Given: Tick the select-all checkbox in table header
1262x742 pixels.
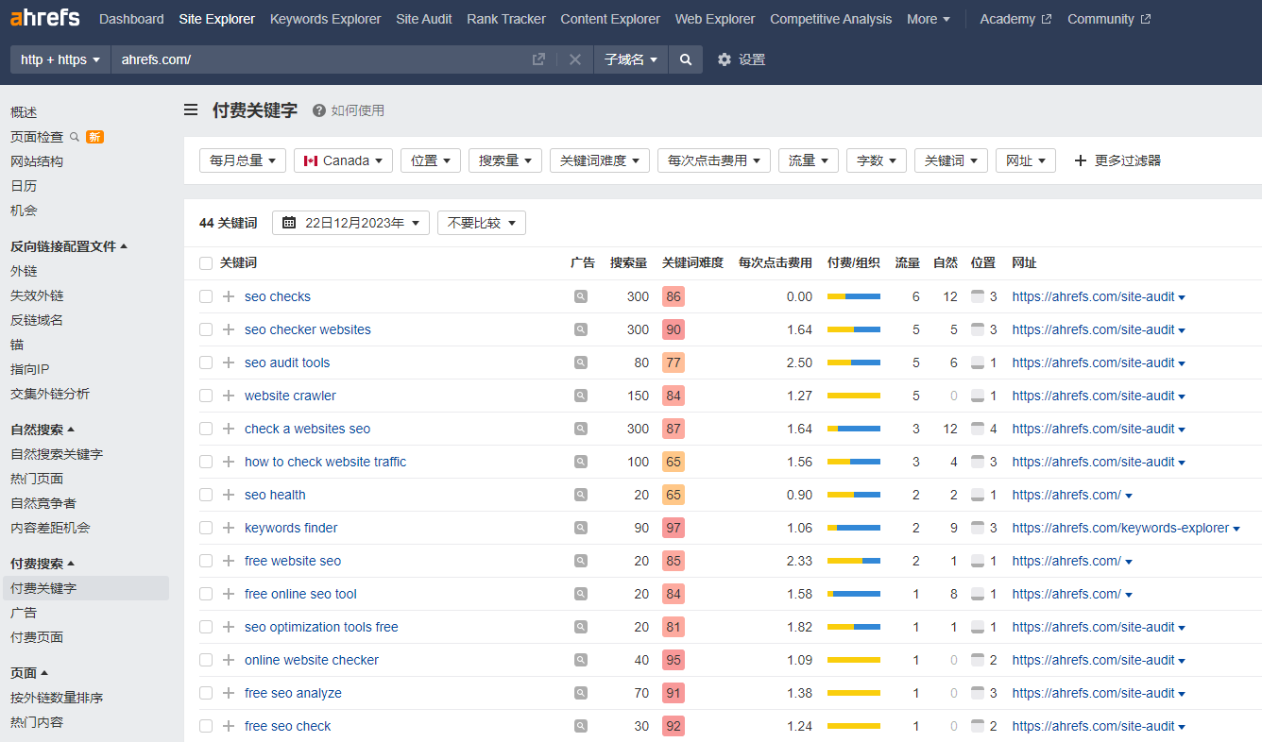Looking at the screenshot, I should 206,263.
